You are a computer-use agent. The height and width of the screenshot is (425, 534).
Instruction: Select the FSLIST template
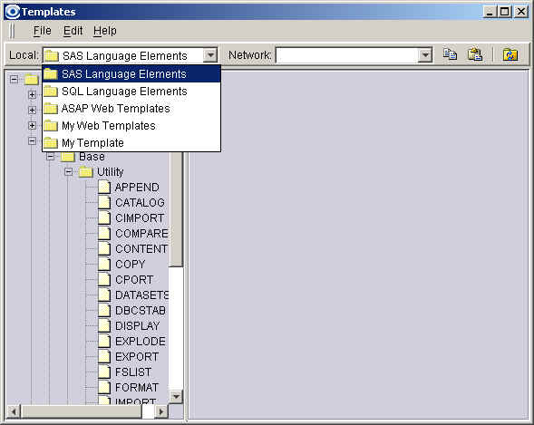click(x=133, y=372)
